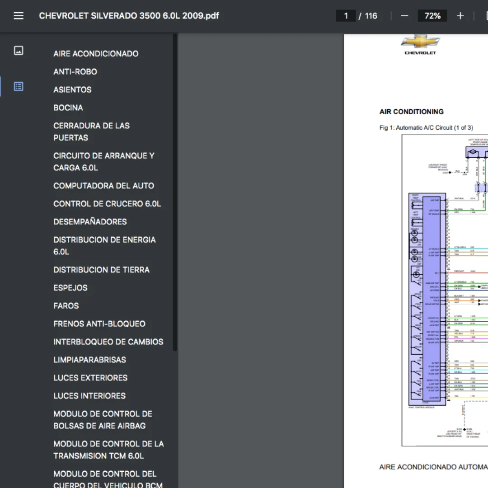Image resolution: width=488 pixels, height=488 pixels.
Task: Click the AIR CONDITIONING heading on page
Action: (412, 112)
